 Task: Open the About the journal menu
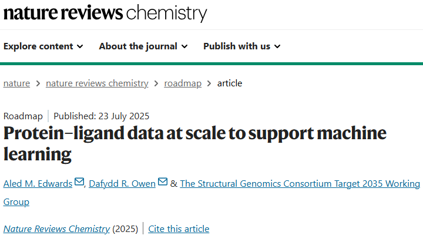pos(143,46)
